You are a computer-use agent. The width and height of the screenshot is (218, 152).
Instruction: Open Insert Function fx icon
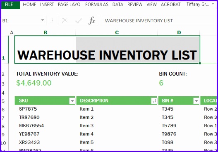pos(92,21)
